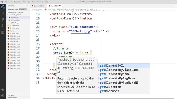Open 11_note.txt file

tap(14, 42)
